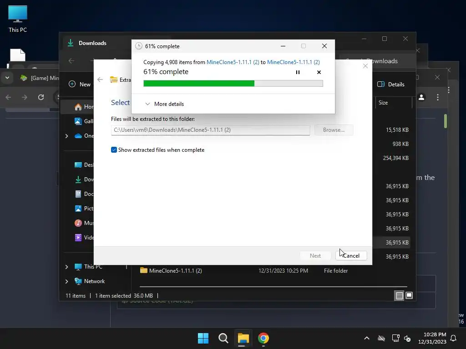Select This PC in Explorer sidebar
The image size is (466, 349).
88,267
